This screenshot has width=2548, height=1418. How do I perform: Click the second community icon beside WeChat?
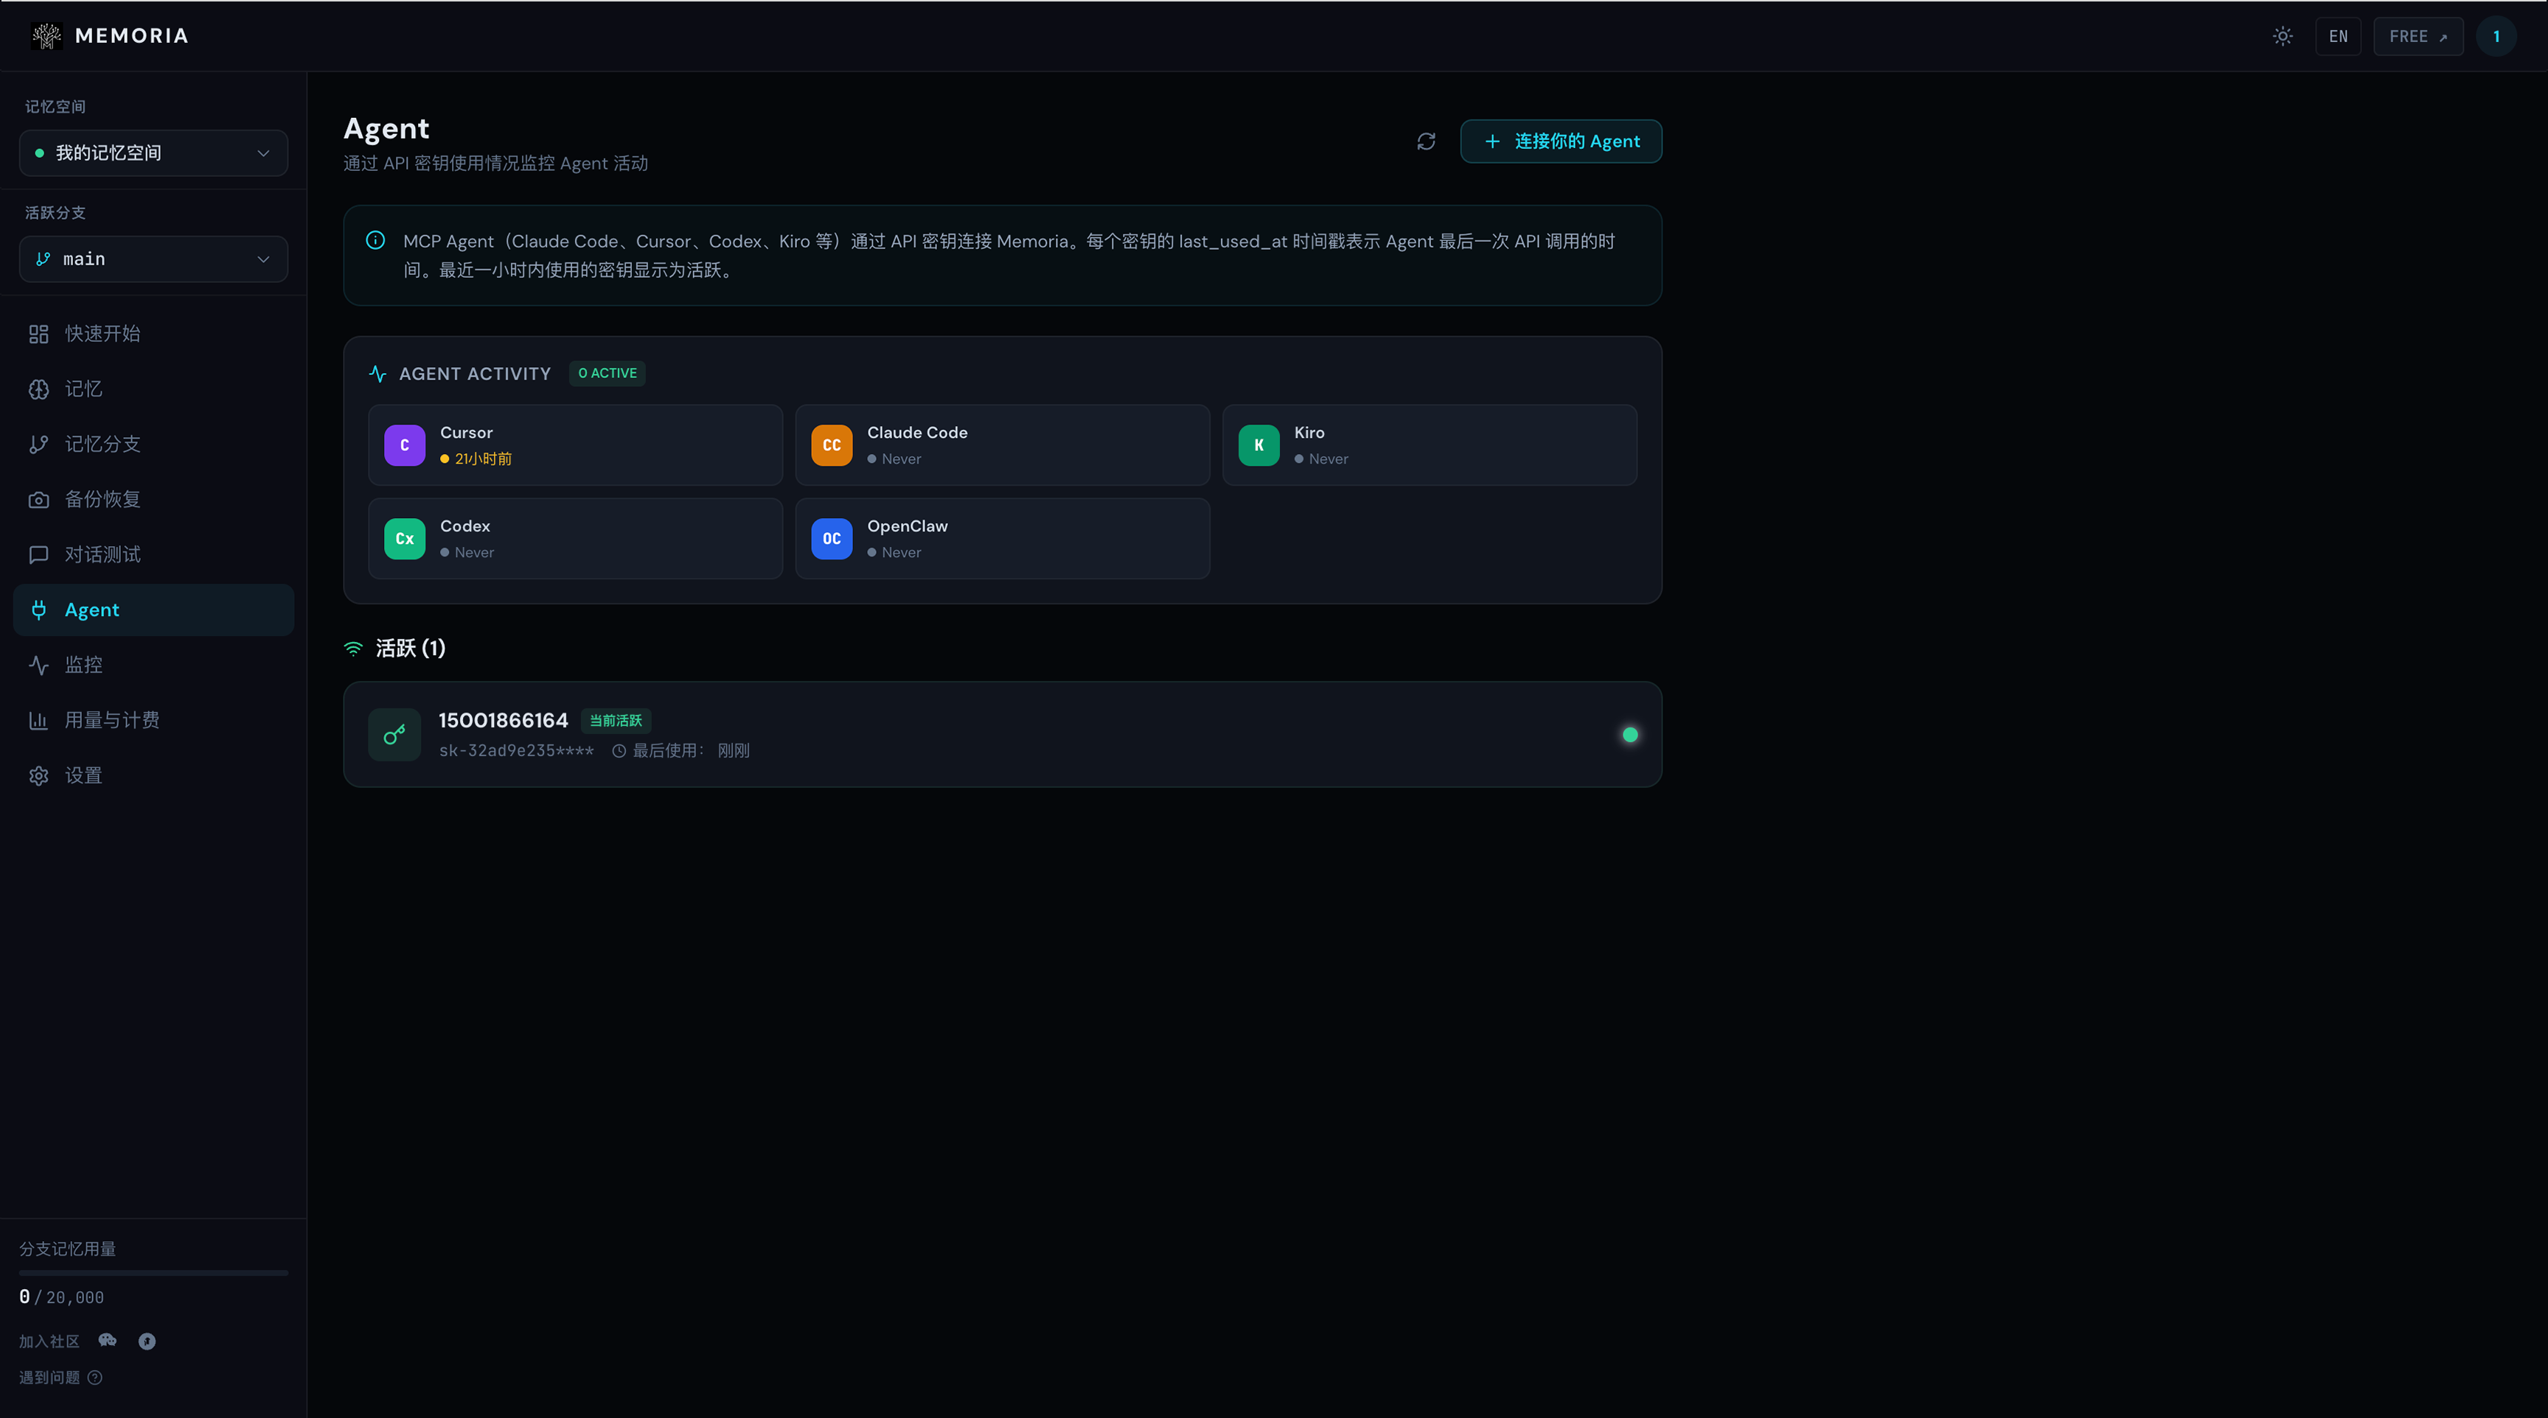(x=147, y=1341)
